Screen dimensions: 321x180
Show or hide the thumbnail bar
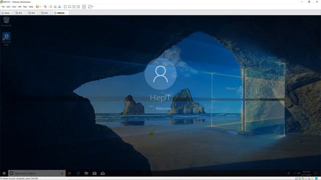click(x=70, y=6)
